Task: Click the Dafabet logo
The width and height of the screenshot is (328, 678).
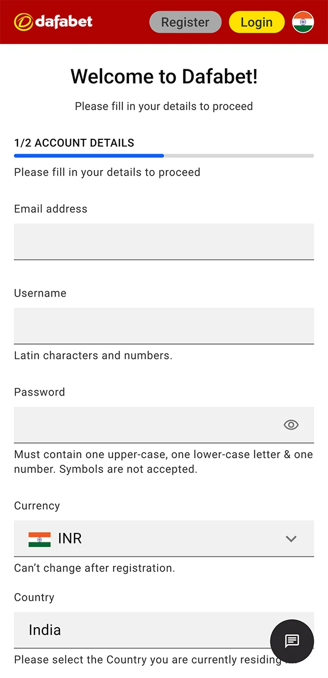Action: click(x=52, y=22)
